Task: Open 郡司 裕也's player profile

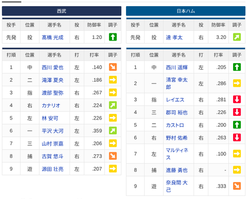Action: click(x=177, y=112)
